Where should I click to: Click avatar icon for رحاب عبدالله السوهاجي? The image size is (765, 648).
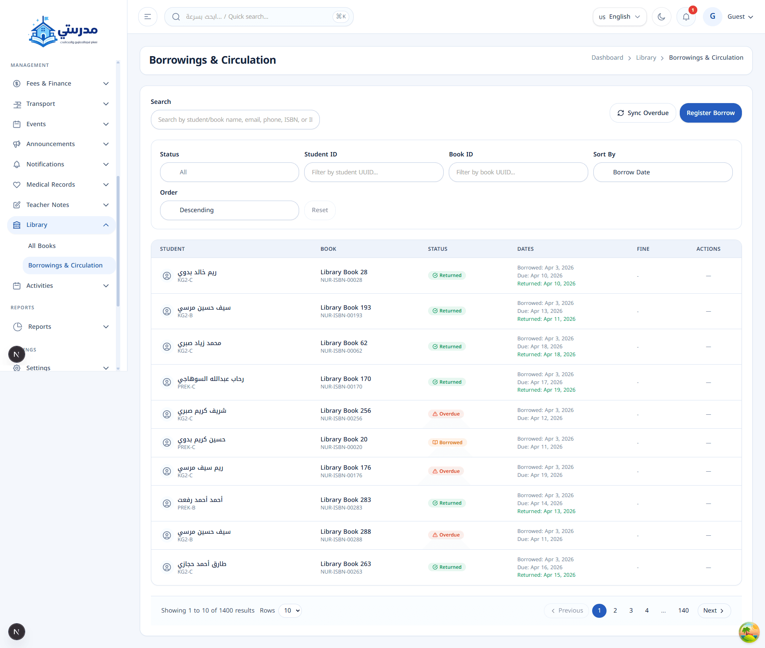coord(167,382)
